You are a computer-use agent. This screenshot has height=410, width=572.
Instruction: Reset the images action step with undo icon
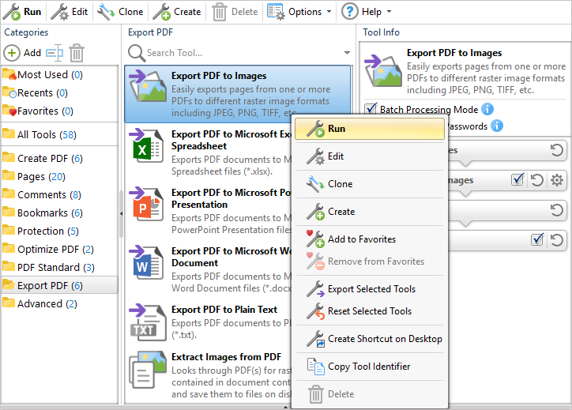tap(537, 180)
